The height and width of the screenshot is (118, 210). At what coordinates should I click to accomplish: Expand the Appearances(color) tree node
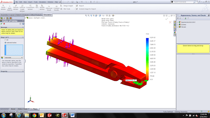pyautogui.click(x=178, y=22)
